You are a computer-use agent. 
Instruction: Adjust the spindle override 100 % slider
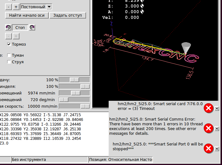(74, 87)
